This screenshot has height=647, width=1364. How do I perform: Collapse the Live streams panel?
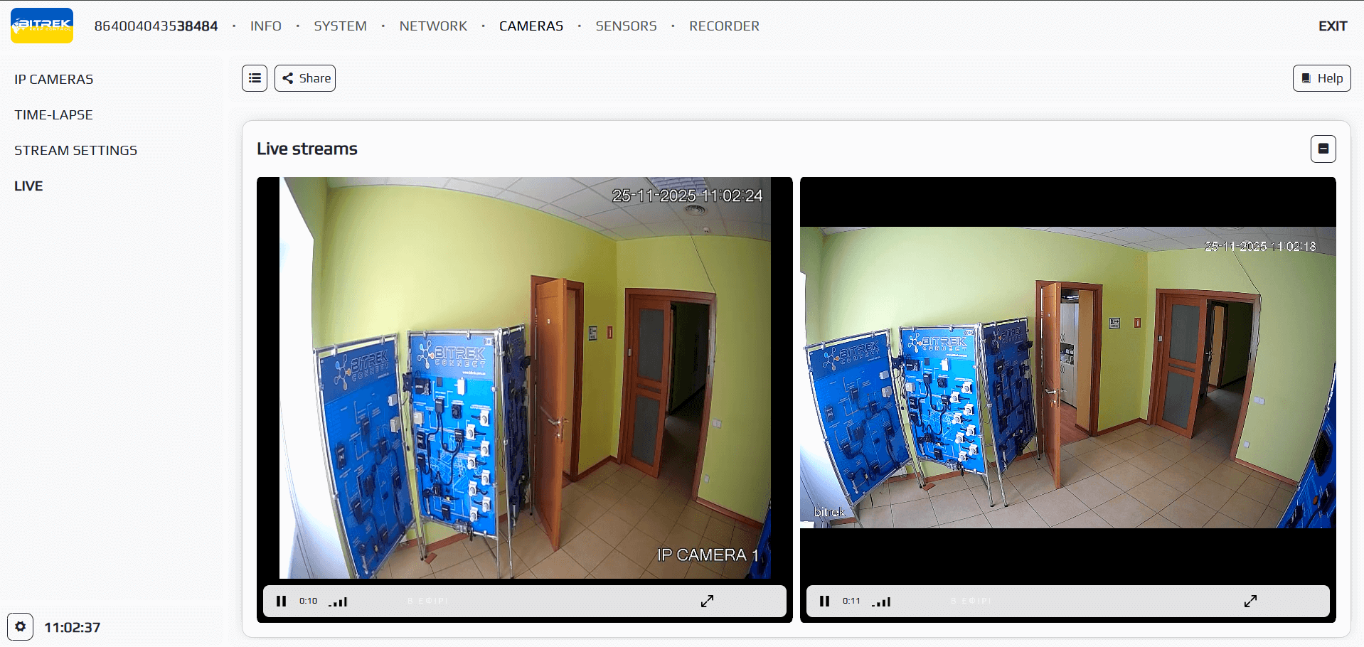click(x=1323, y=149)
